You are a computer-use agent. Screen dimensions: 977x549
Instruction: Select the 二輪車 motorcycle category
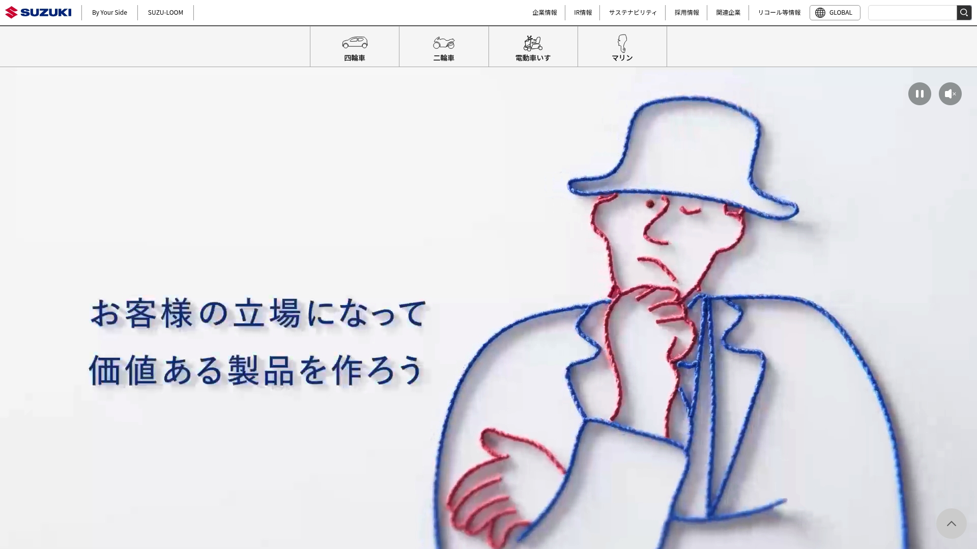click(x=444, y=46)
